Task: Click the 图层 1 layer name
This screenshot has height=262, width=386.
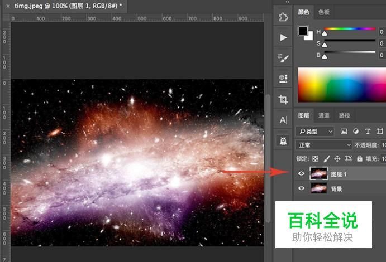Action: click(339, 174)
